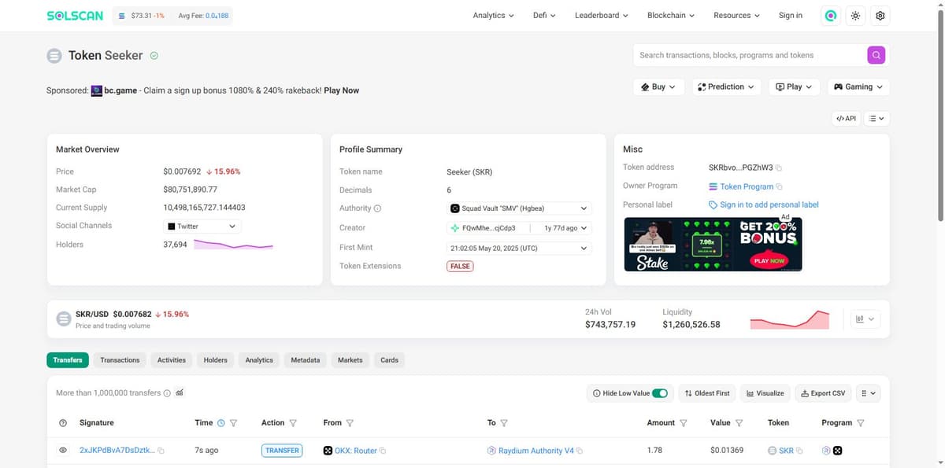945x468 pixels.
Task: Click the info icon beside the transfers count
Action: point(167,392)
